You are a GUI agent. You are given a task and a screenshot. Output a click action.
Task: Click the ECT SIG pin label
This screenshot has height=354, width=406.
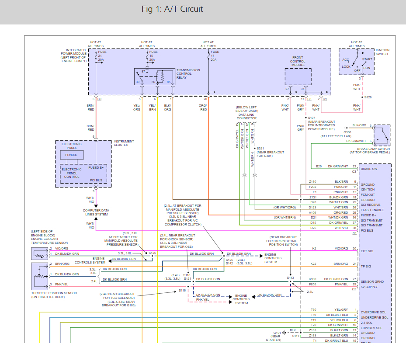coord(367,251)
